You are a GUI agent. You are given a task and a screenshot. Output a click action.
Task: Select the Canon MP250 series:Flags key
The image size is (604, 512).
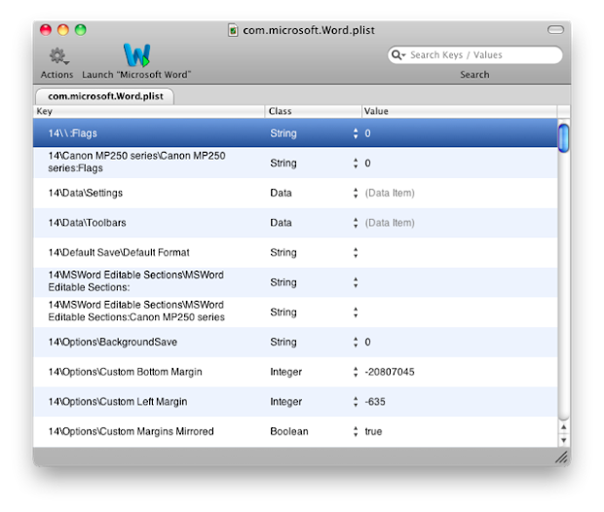136,163
